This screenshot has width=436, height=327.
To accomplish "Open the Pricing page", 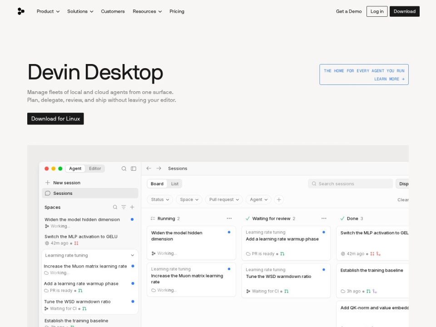I will (x=177, y=11).
